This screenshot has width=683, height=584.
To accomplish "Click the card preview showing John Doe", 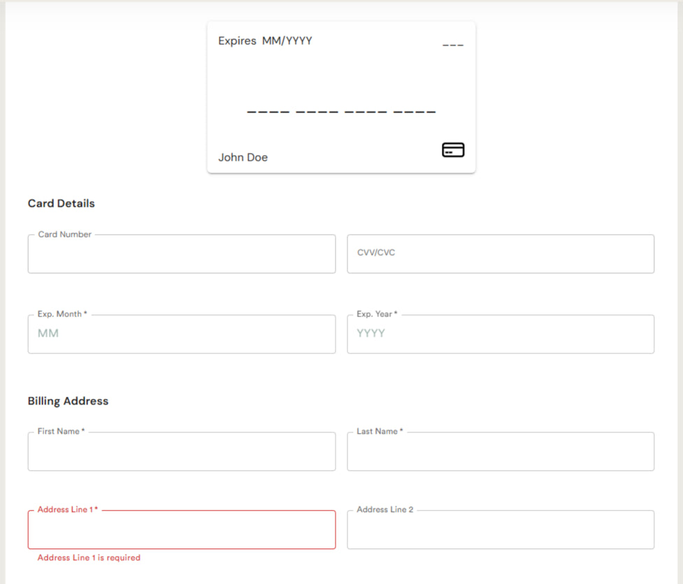I will (x=340, y=98).
